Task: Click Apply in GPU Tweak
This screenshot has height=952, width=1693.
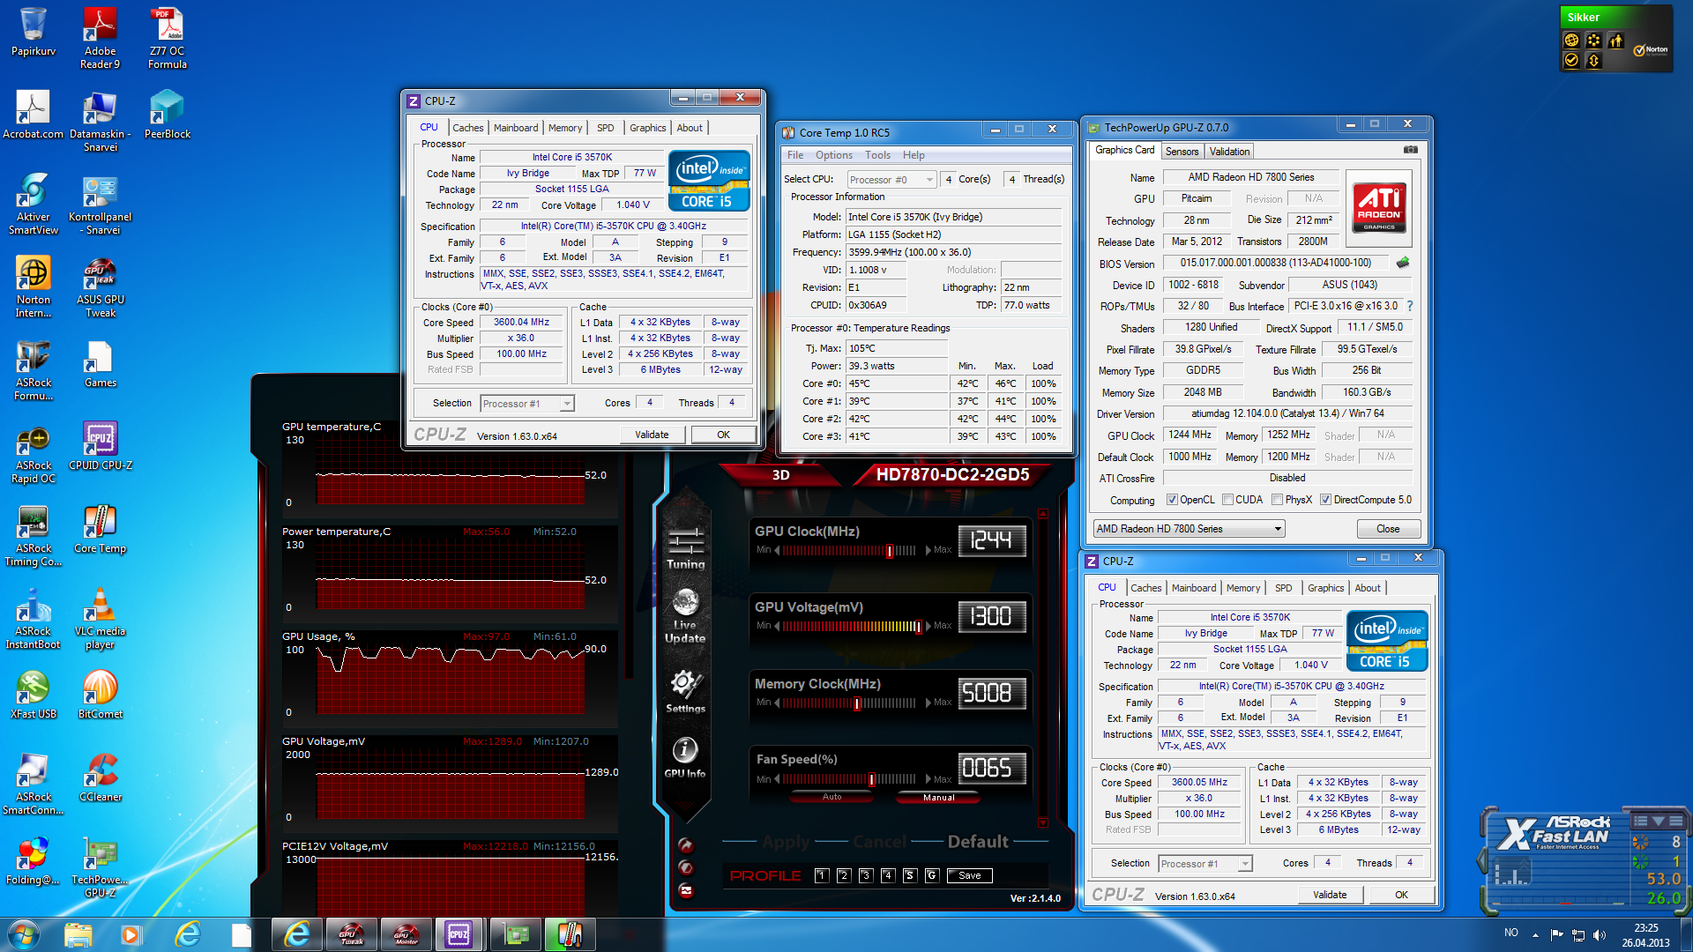Action: [786, 842]
